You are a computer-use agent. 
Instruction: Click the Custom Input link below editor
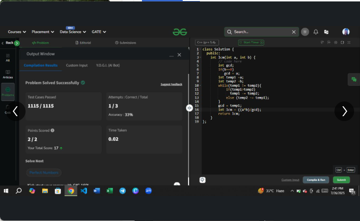[290, 180]
